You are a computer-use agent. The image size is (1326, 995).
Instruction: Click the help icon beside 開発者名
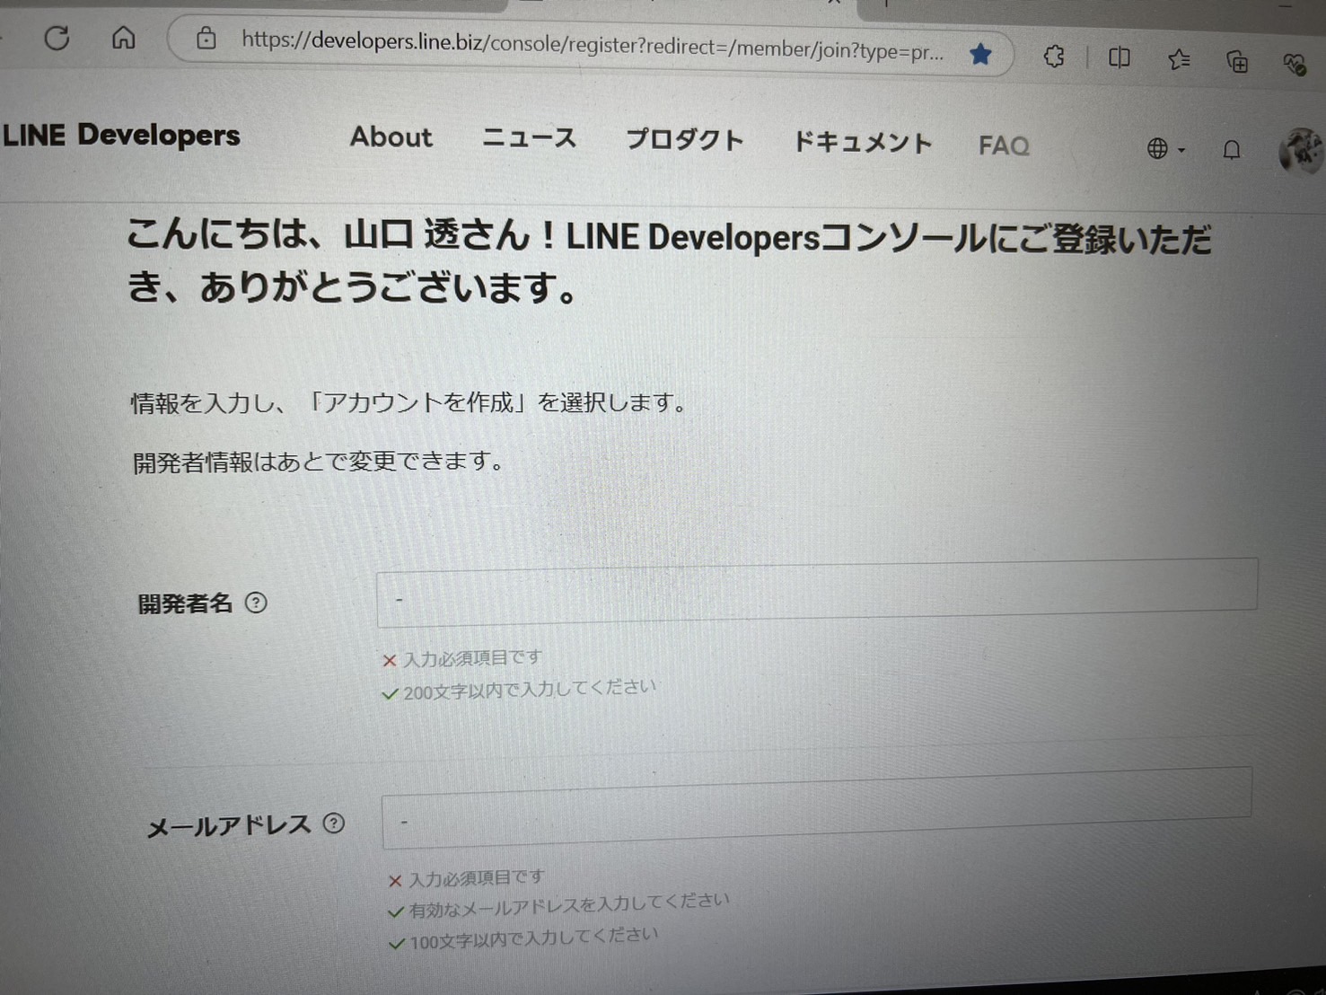[256, 603]
